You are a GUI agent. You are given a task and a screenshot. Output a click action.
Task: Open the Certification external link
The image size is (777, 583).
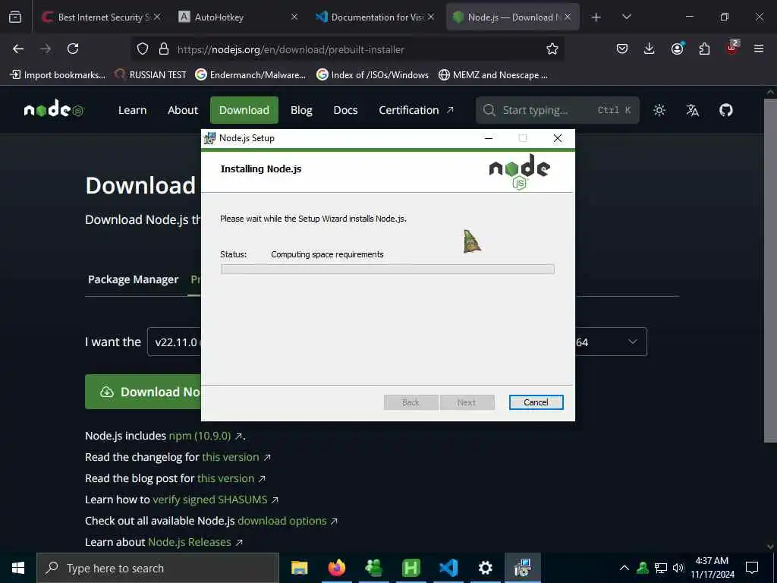point(416,110)
